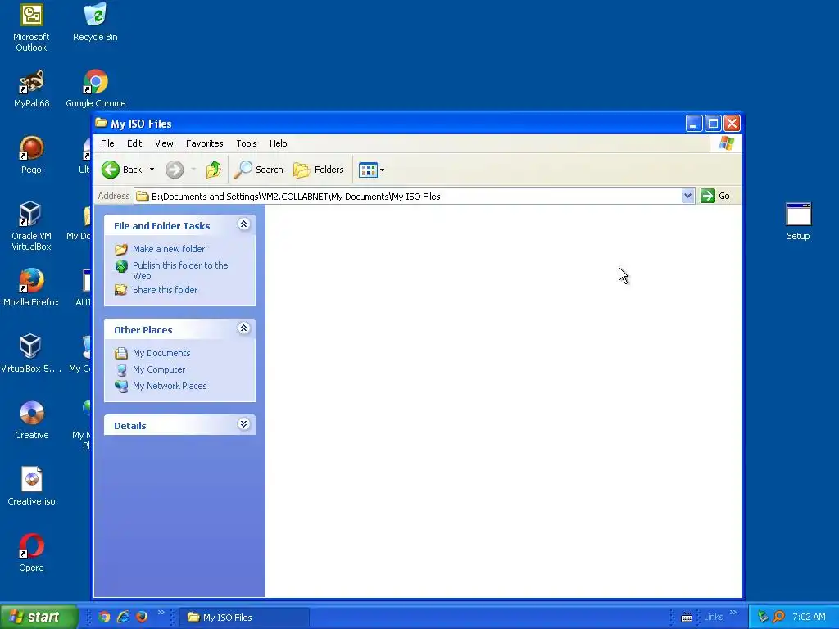
Task: Open My Network Places link
Action: pos(170,386)
